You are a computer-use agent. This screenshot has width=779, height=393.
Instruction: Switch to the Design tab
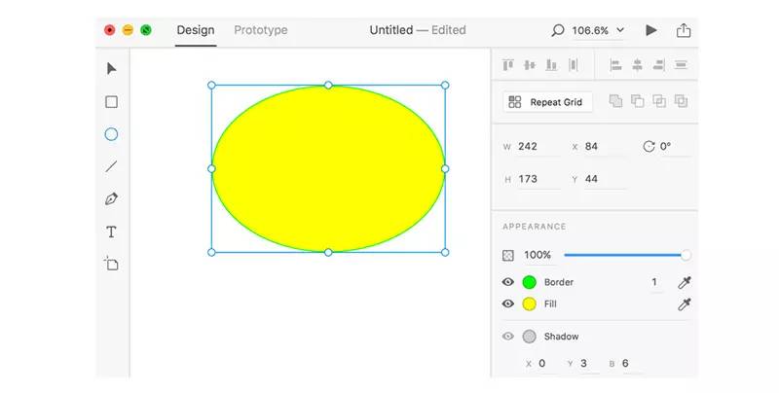click(195, 30)
